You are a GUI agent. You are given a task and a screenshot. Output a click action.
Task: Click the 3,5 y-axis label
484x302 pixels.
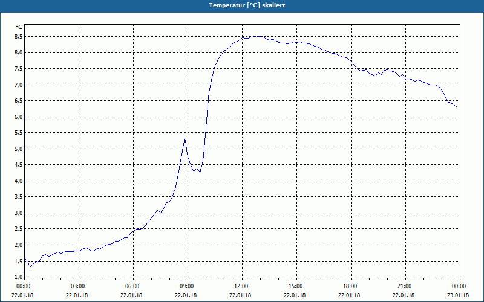(x=19, y=197)
